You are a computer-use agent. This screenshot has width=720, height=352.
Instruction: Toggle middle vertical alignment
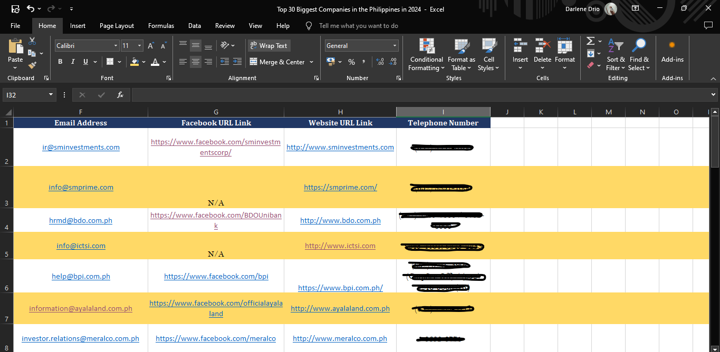coord(196,46)
